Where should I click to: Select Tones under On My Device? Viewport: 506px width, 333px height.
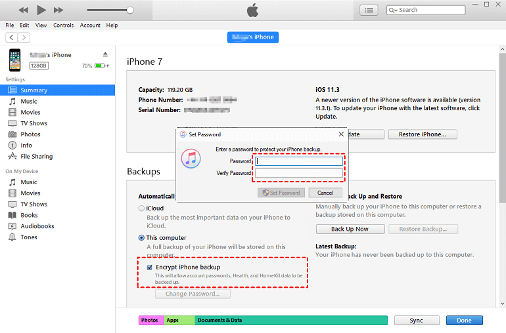(29, 237)
